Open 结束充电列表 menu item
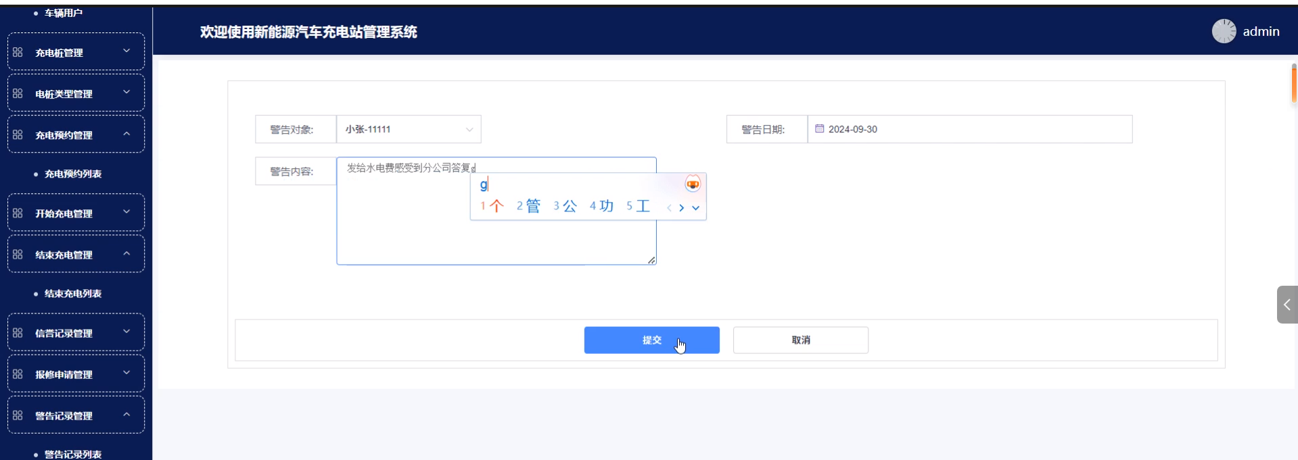Image resolution: width=1298 pixels, height=460 pixels. (x=73, y=293)
